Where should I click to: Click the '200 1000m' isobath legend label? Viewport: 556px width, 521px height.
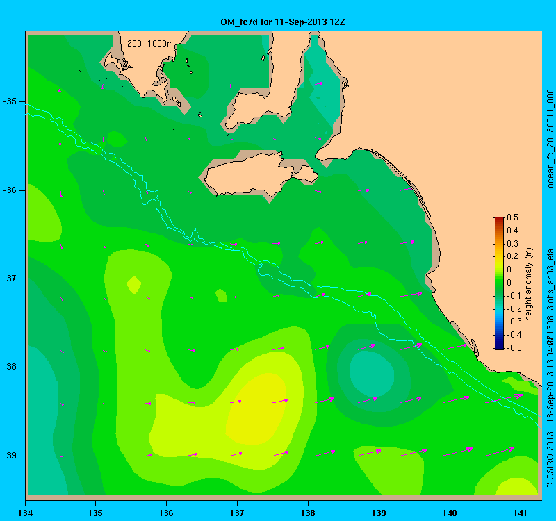click(150, 44)
